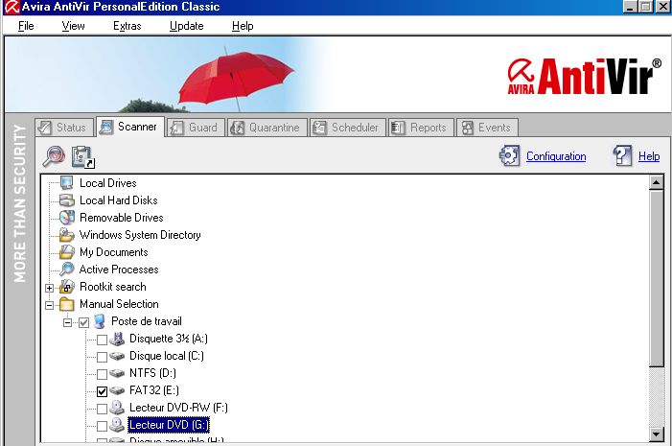Open the Help menu in menu bar

243,26
